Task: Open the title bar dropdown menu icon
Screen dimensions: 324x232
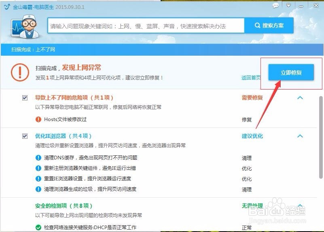Action: click(x=289, y=6)
